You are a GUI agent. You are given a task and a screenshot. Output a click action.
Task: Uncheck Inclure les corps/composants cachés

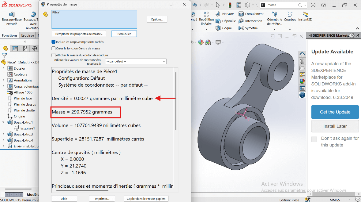click(54, 42)
